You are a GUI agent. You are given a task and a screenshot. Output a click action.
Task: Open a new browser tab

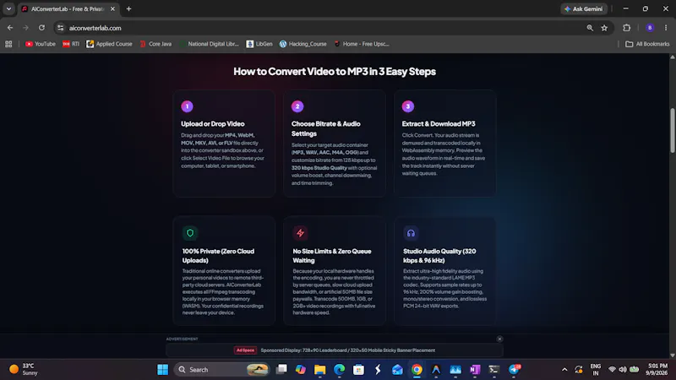click(x=128, y=8)
